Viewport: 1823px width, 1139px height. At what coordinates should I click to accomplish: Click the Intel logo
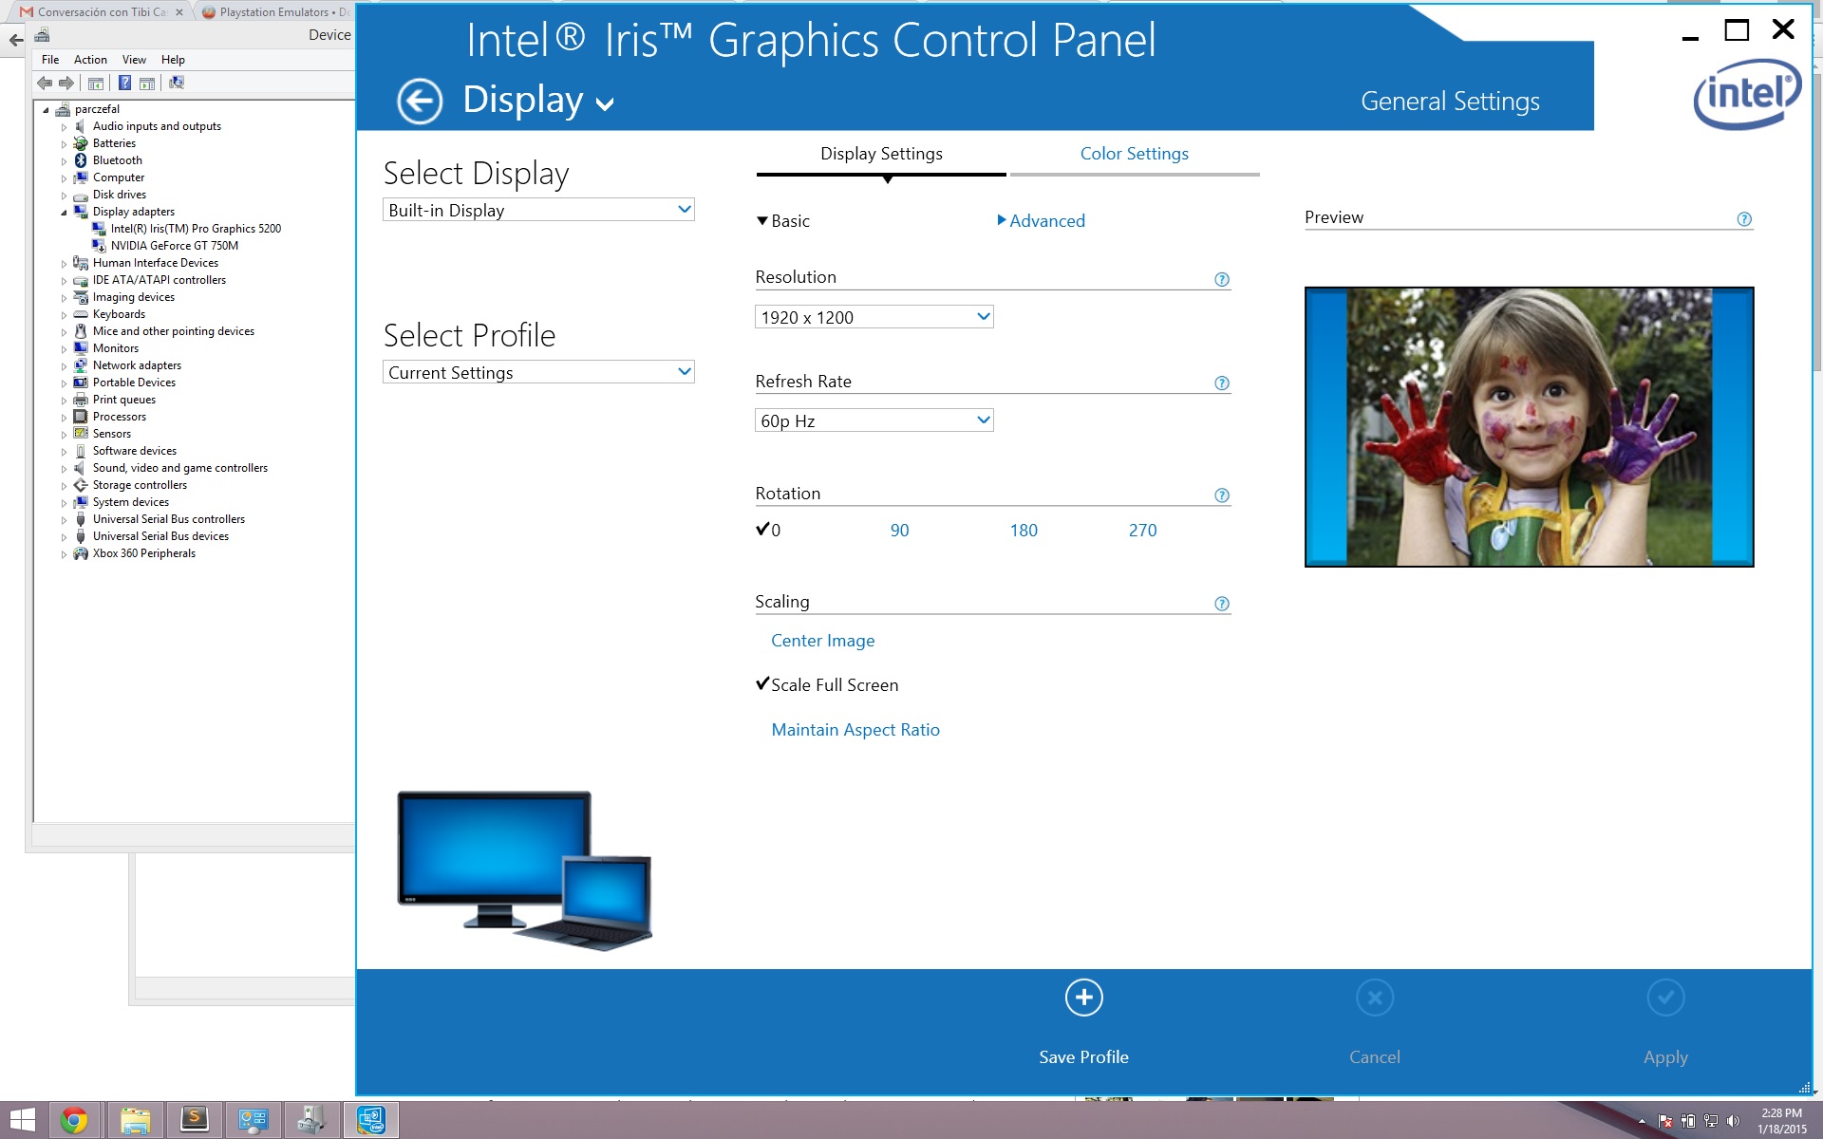(x=1747, y=94)
